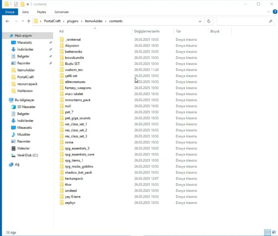Open 3D Nesneler in the sidebar
The image size is (278, 236).
(26, 107)
